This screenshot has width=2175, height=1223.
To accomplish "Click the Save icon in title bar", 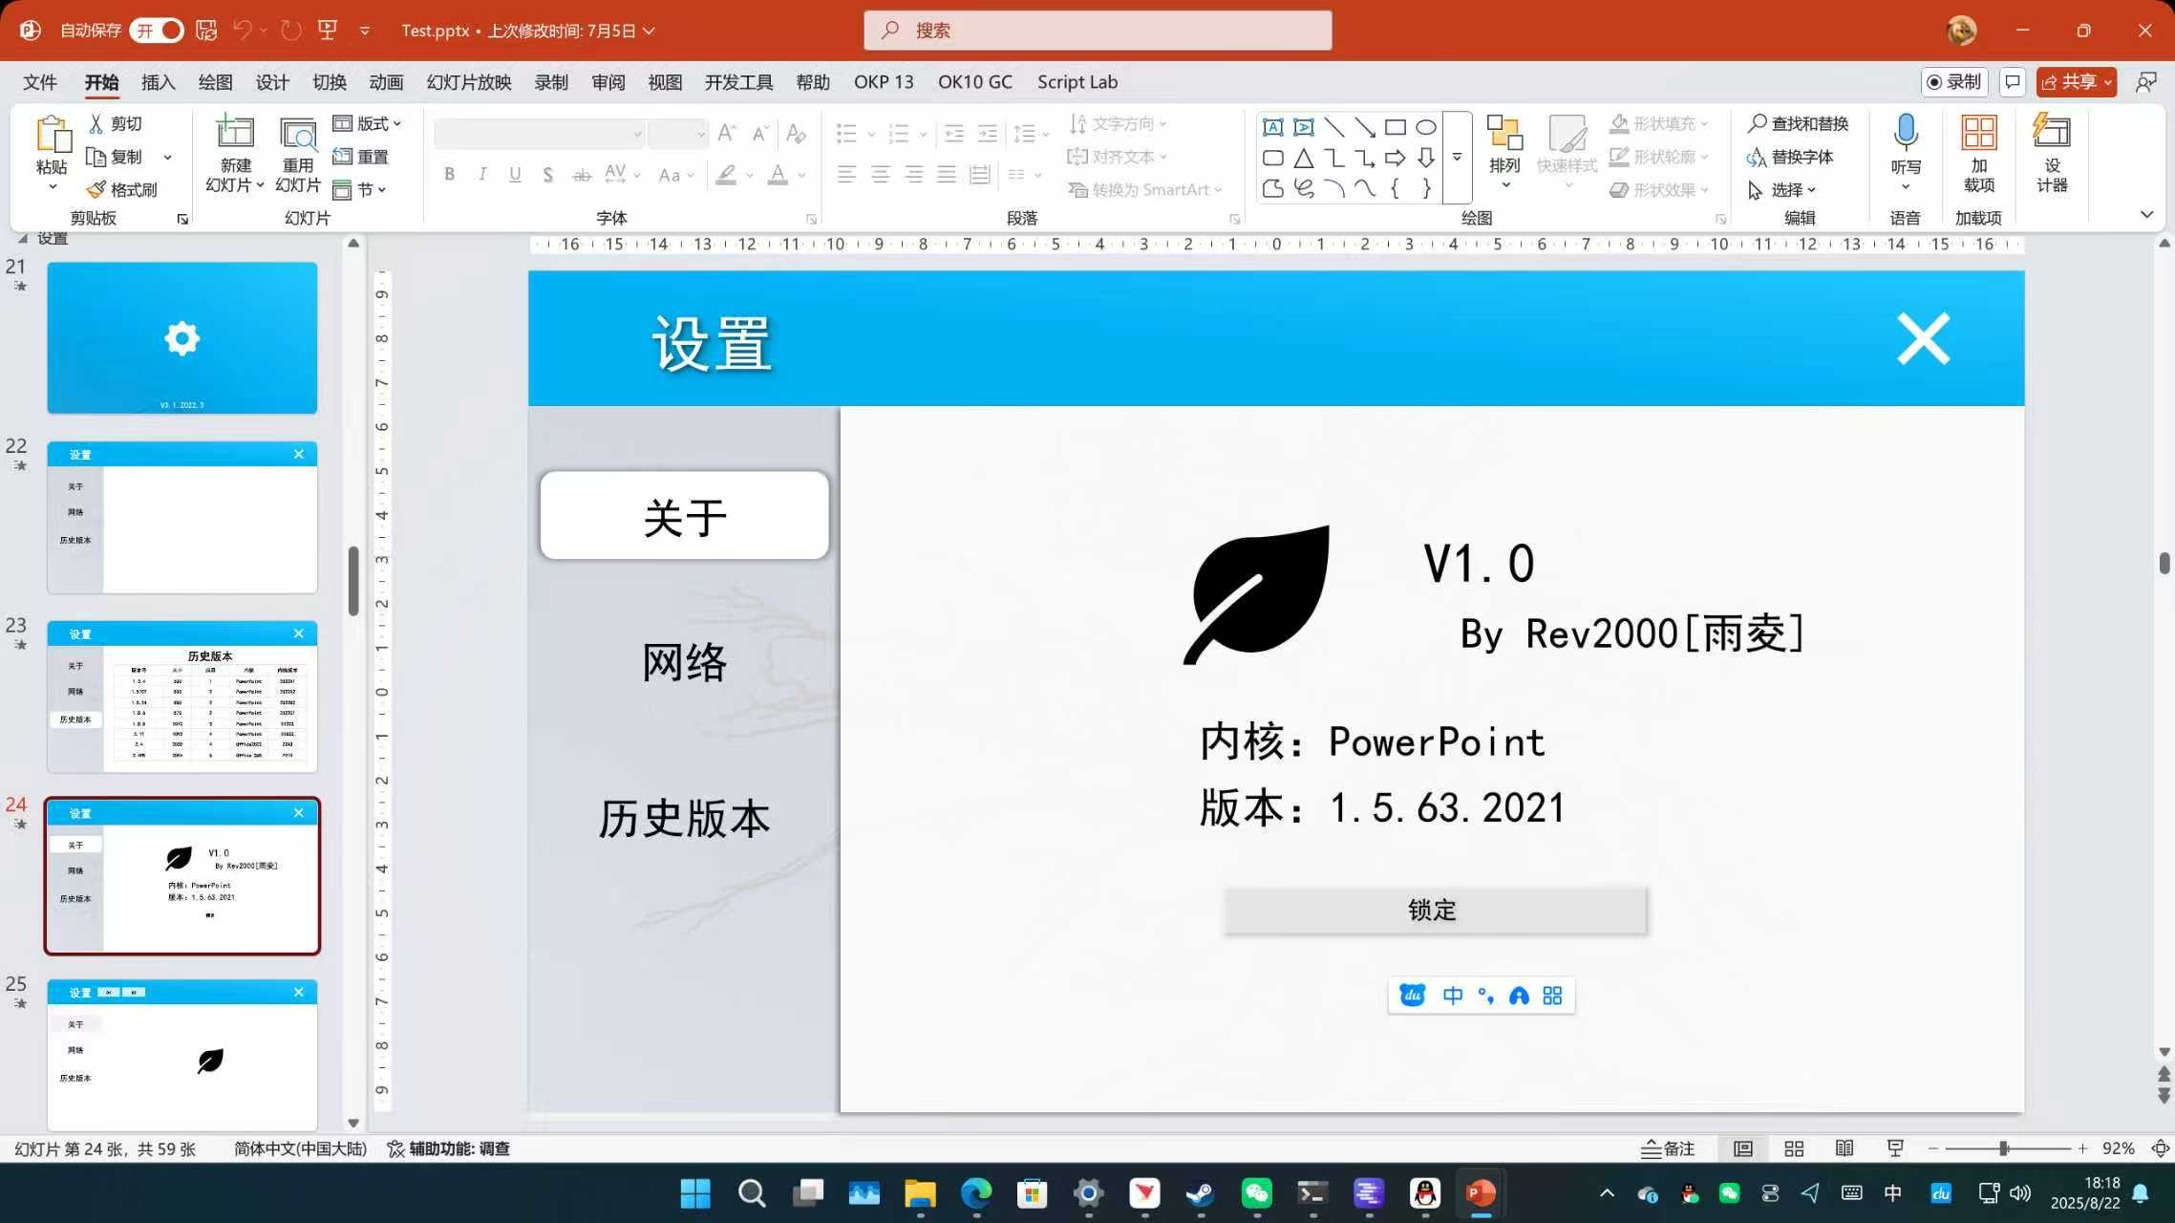I will 206,30.
